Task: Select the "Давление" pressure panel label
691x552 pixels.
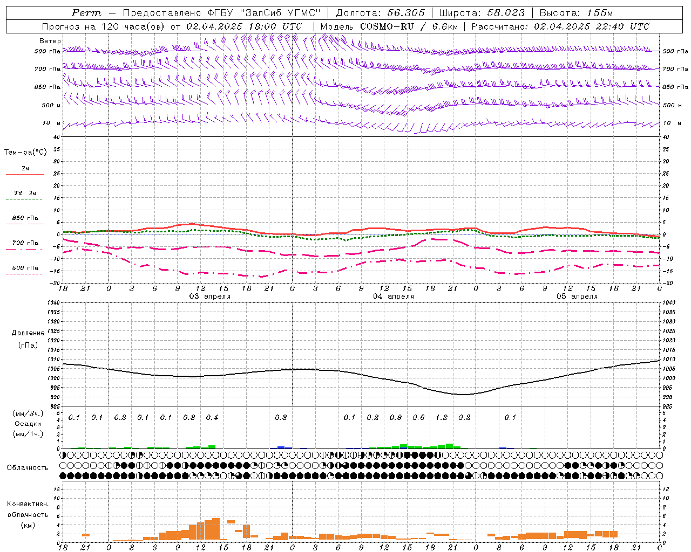Action: tap(28, 333)
